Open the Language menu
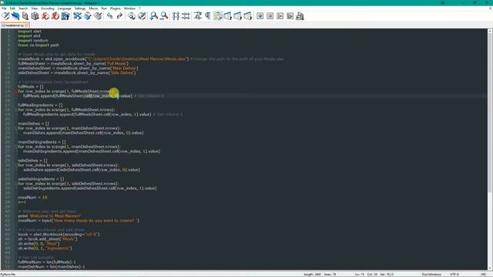This screenshot has height=277, width=493. click(64, 8)
